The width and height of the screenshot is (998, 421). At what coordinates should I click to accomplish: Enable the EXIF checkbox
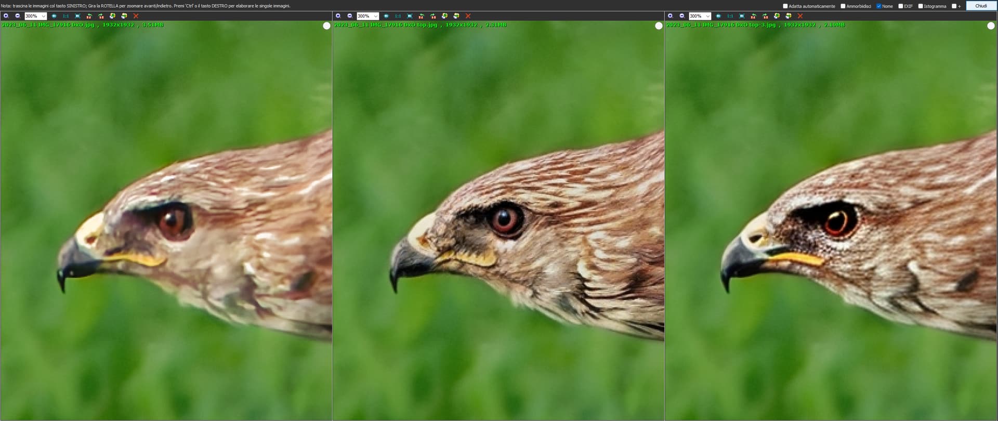click(x=901, y=6)
